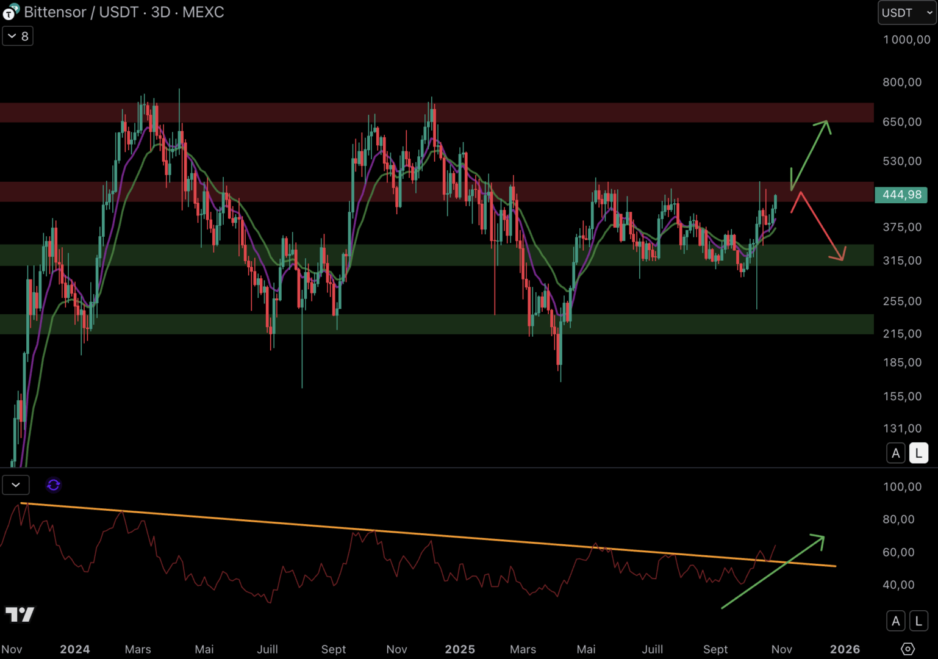The image size is (938, 659).
Task: Click the TradingView logo watermark
Action: (x=20, y=614)
